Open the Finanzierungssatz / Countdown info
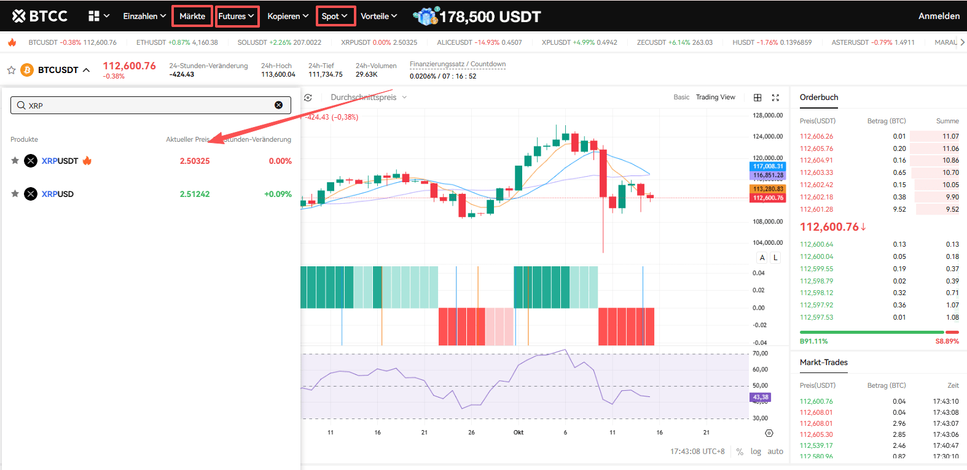 (458, 64)
